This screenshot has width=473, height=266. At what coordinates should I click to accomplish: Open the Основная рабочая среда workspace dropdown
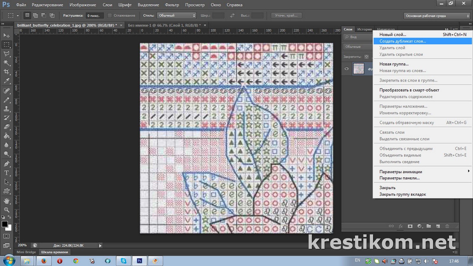coord(437,16)
